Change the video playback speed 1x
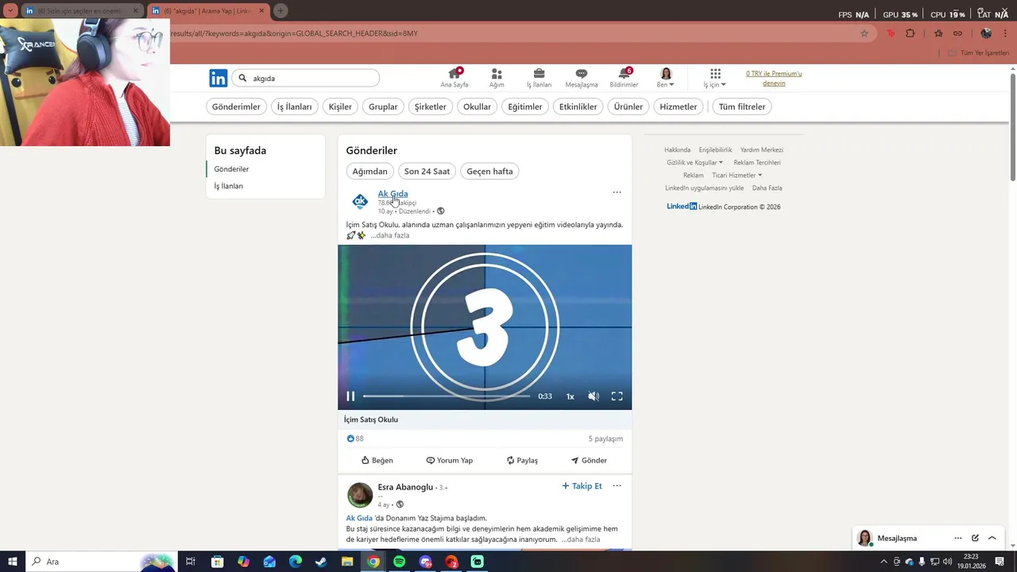 point(570,396)
